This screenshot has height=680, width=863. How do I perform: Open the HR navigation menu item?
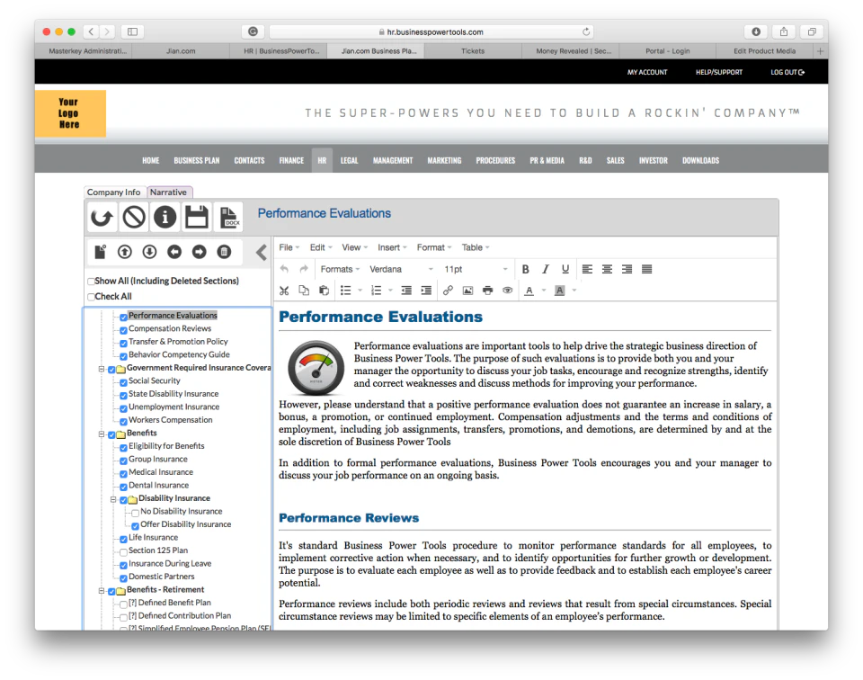click(x=322, y=160)
